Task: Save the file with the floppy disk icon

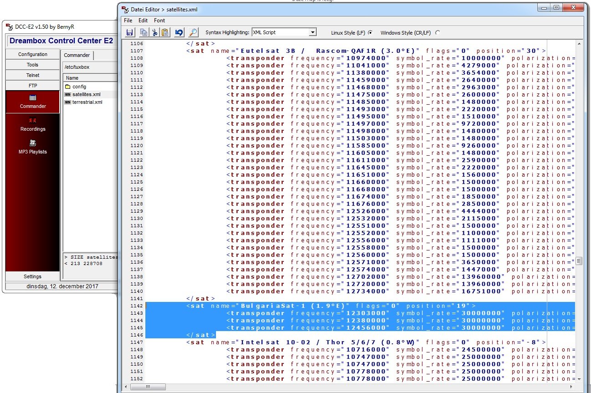Action: (x=130, y=32)
